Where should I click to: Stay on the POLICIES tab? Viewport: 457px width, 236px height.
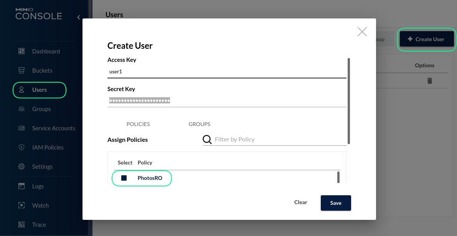pyautogui.click(x=138, y=124)
